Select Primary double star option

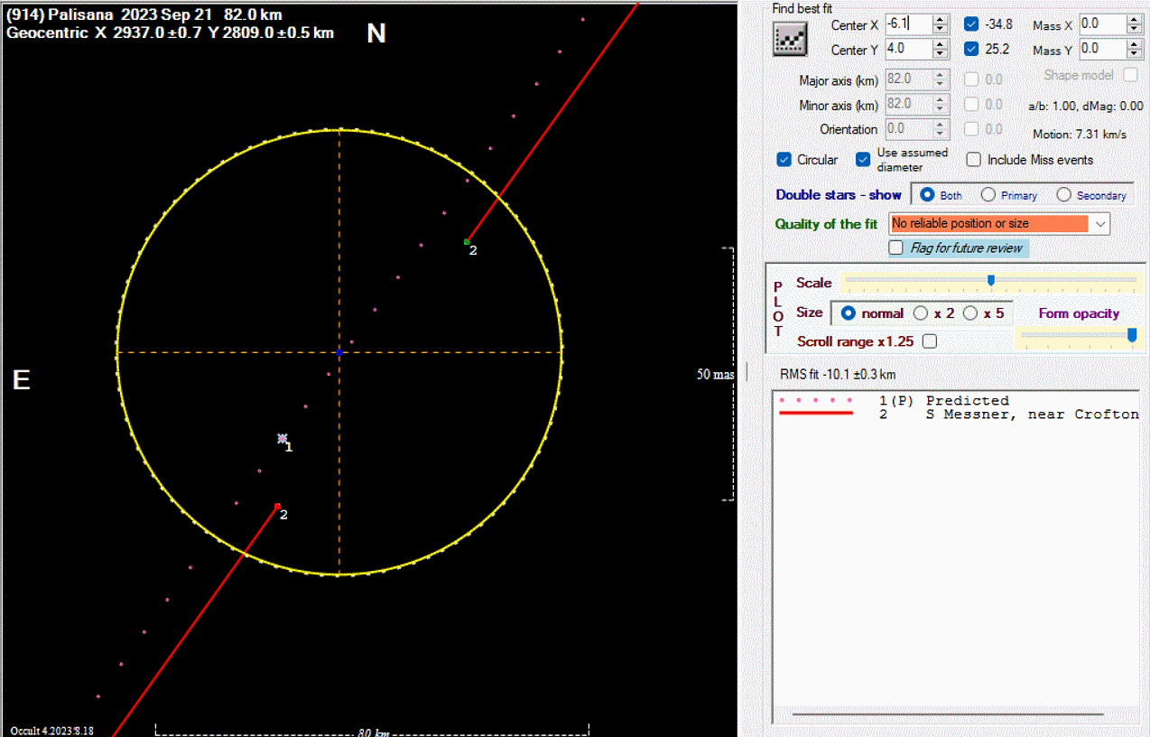(x=988, y=195)
